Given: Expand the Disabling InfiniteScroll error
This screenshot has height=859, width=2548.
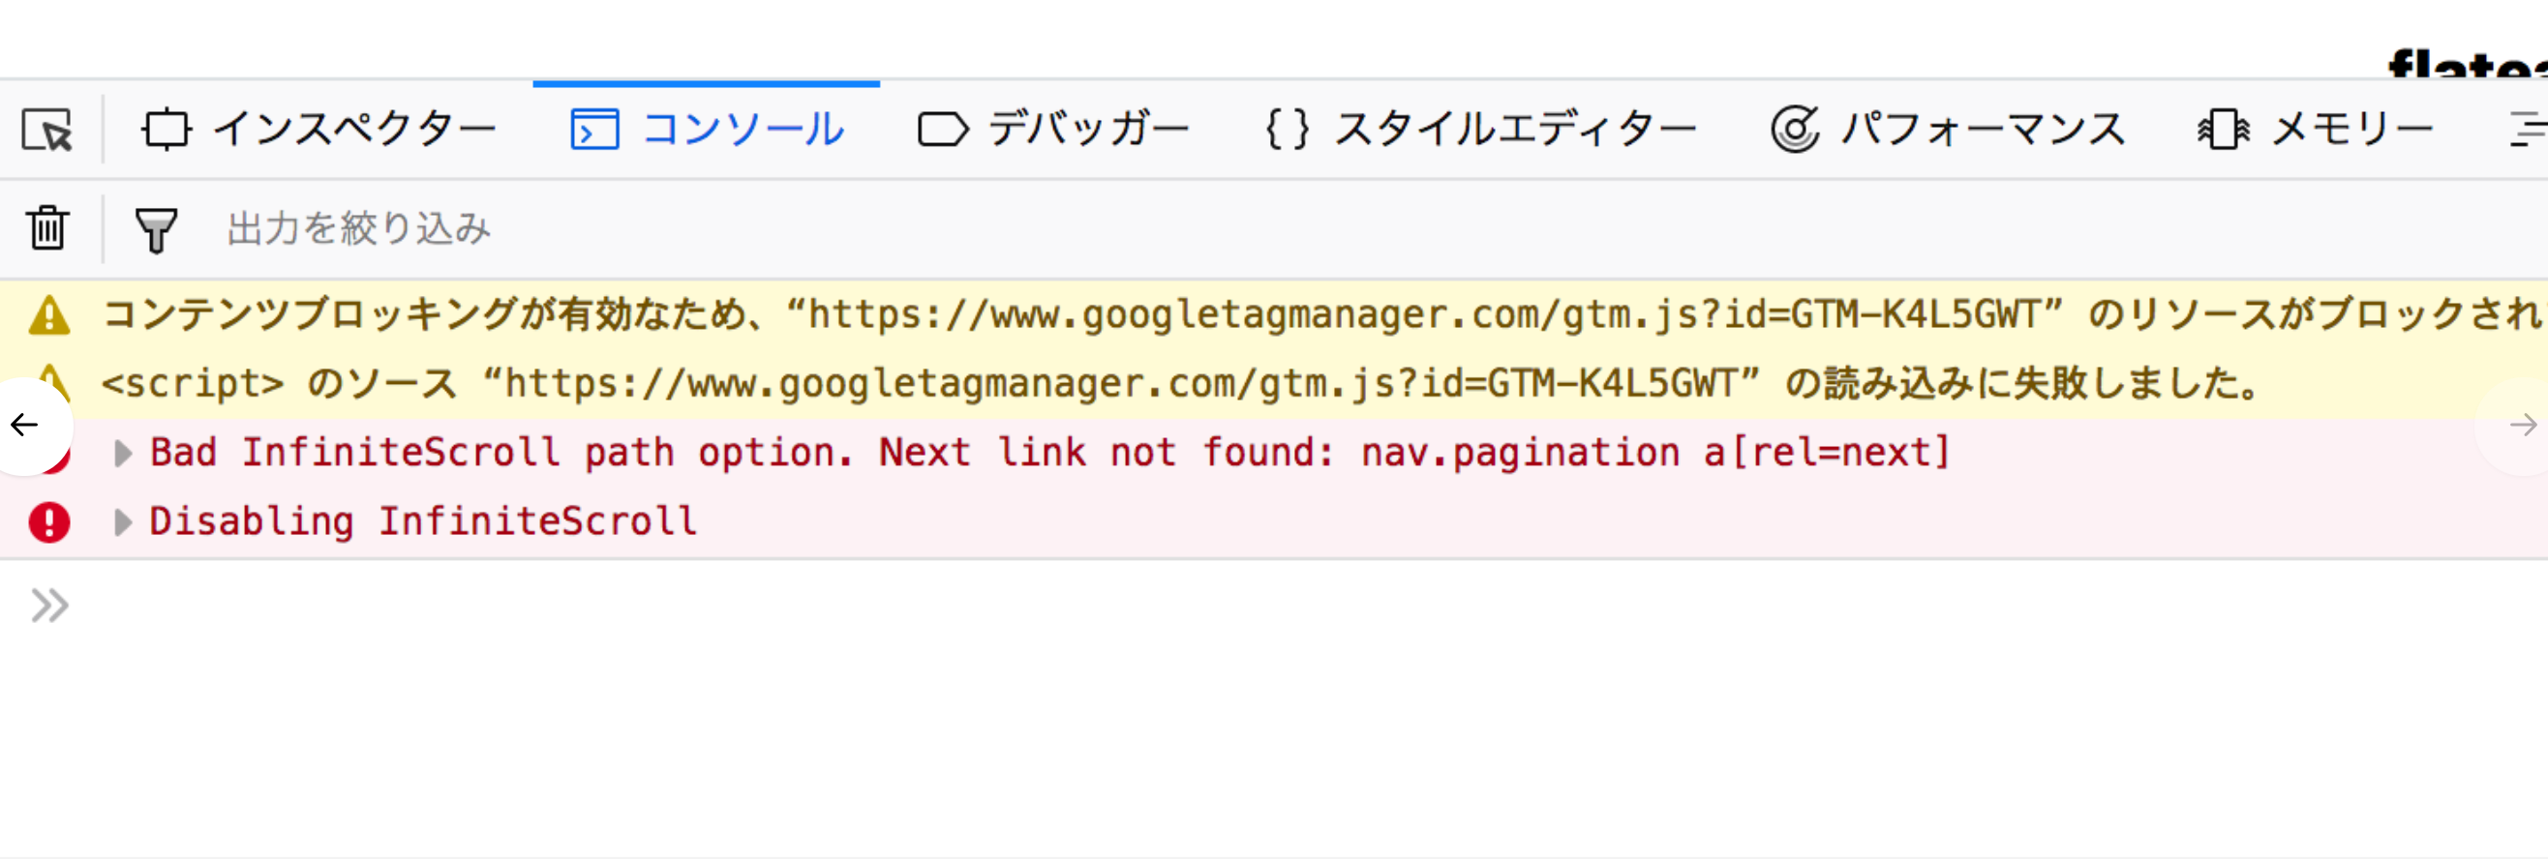Looking at the screenshot, I should pyautogui.click(x=123, y=522).
